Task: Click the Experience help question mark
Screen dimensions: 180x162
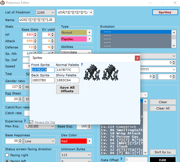Action: coord(25,121)
